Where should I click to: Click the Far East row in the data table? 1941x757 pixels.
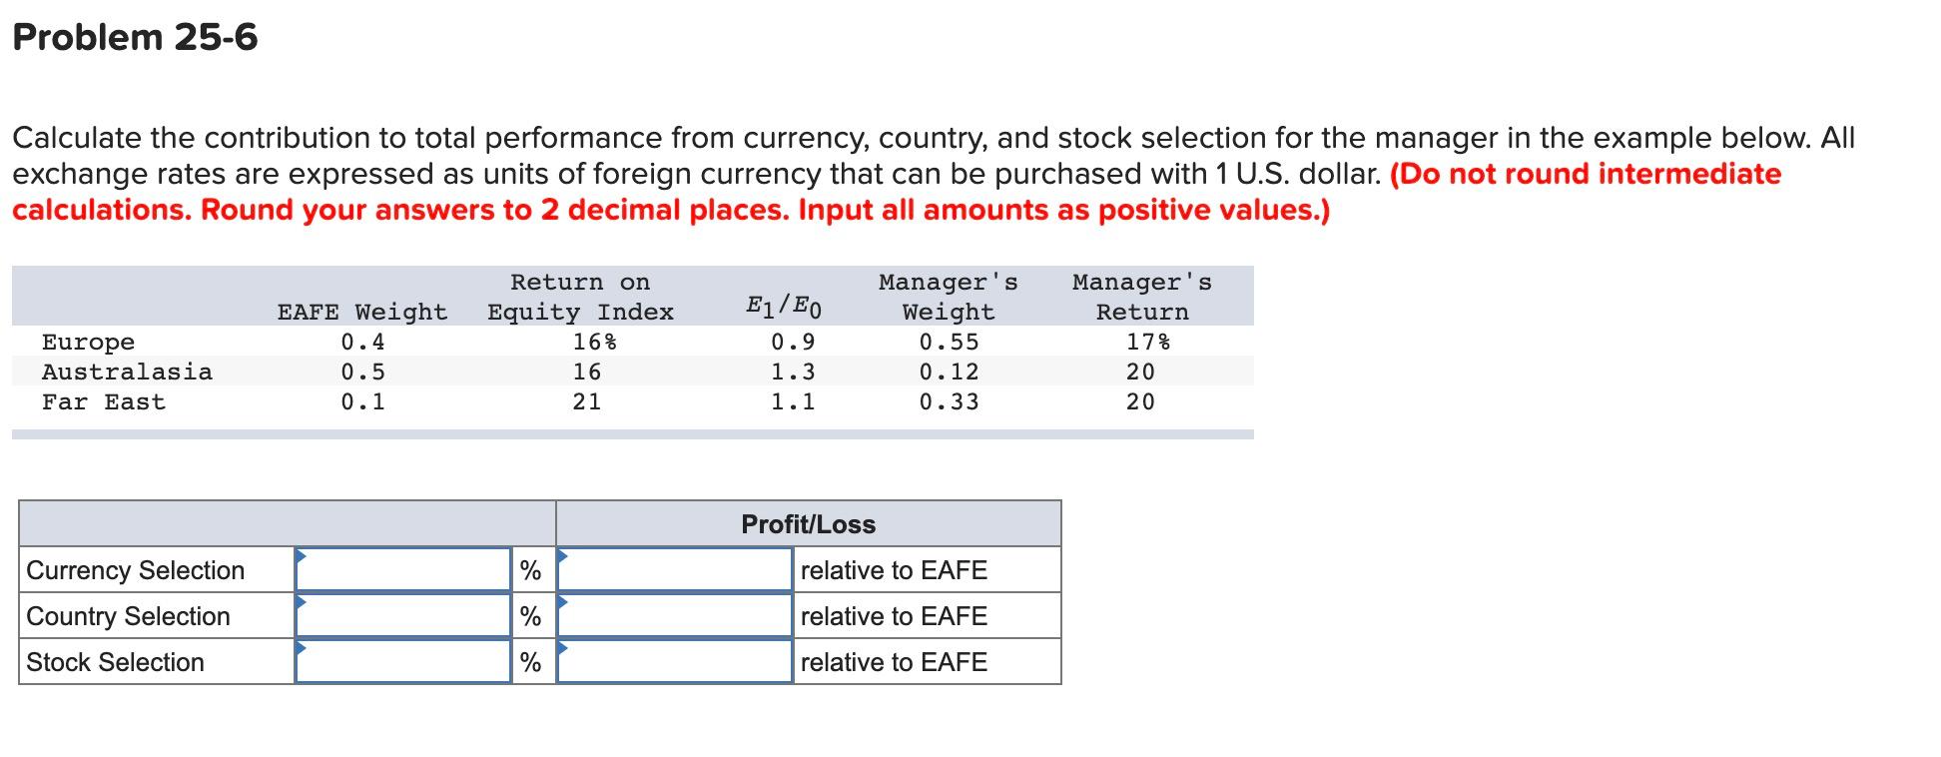click(x=102, y=401)
